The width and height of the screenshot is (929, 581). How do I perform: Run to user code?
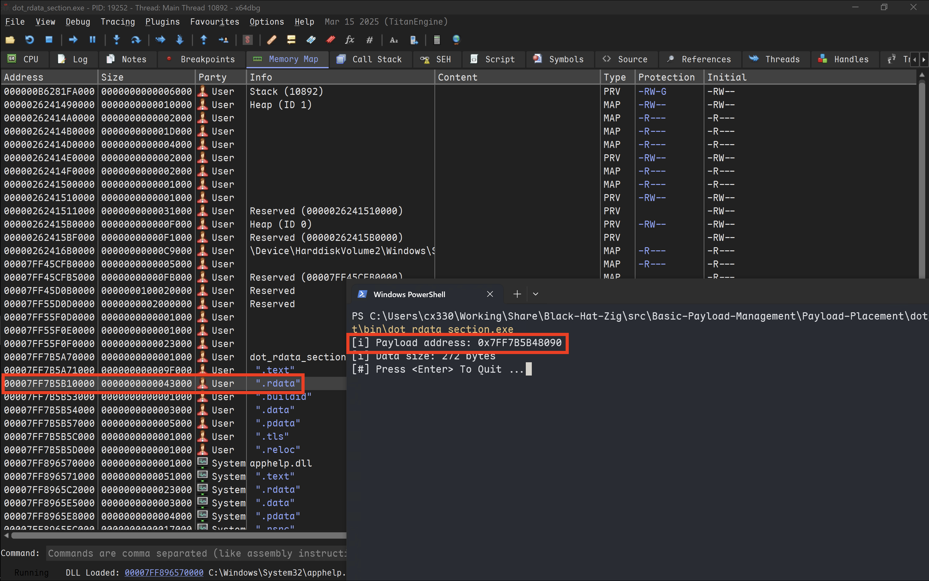(223, 40)
